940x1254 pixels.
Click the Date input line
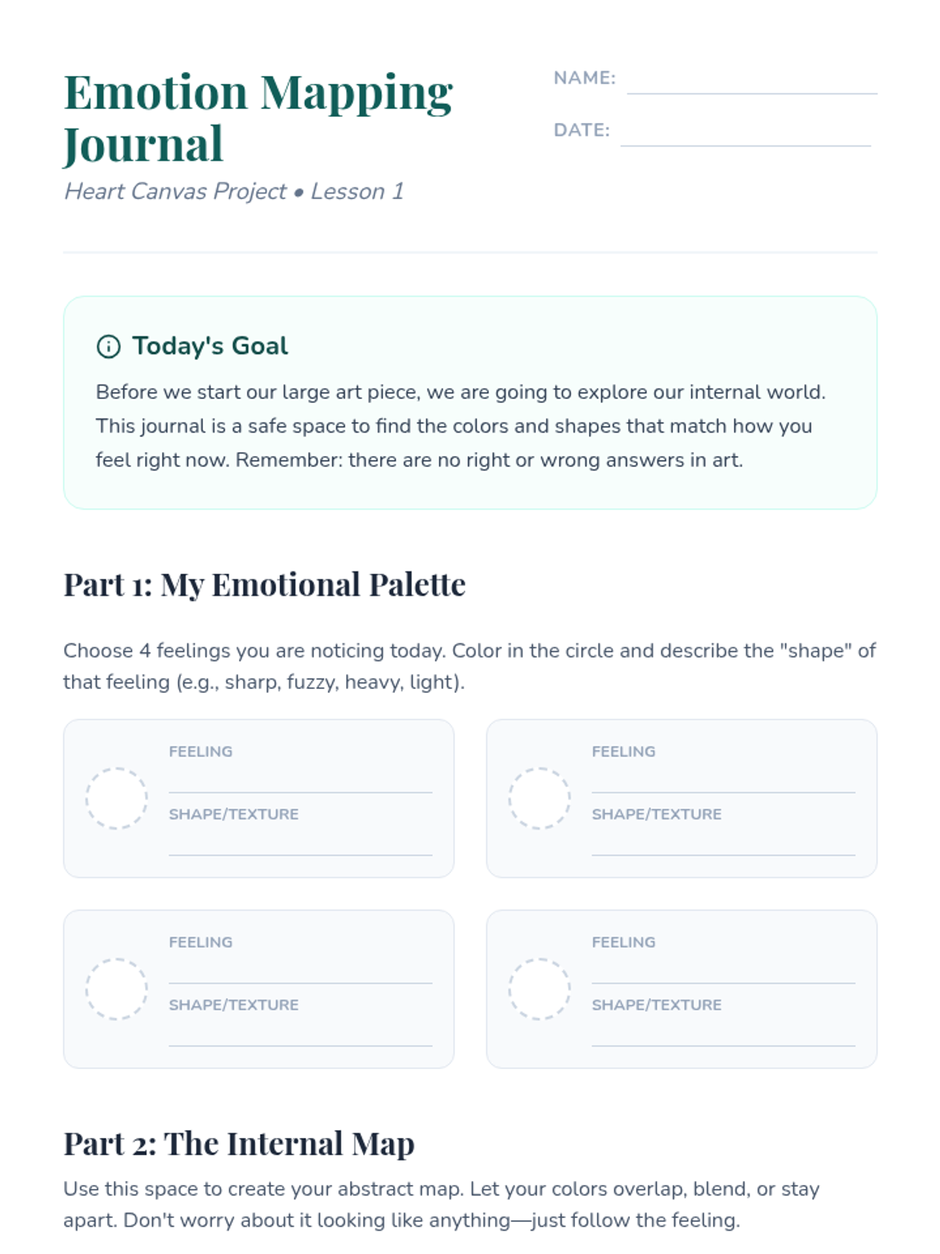pos(745,135)
